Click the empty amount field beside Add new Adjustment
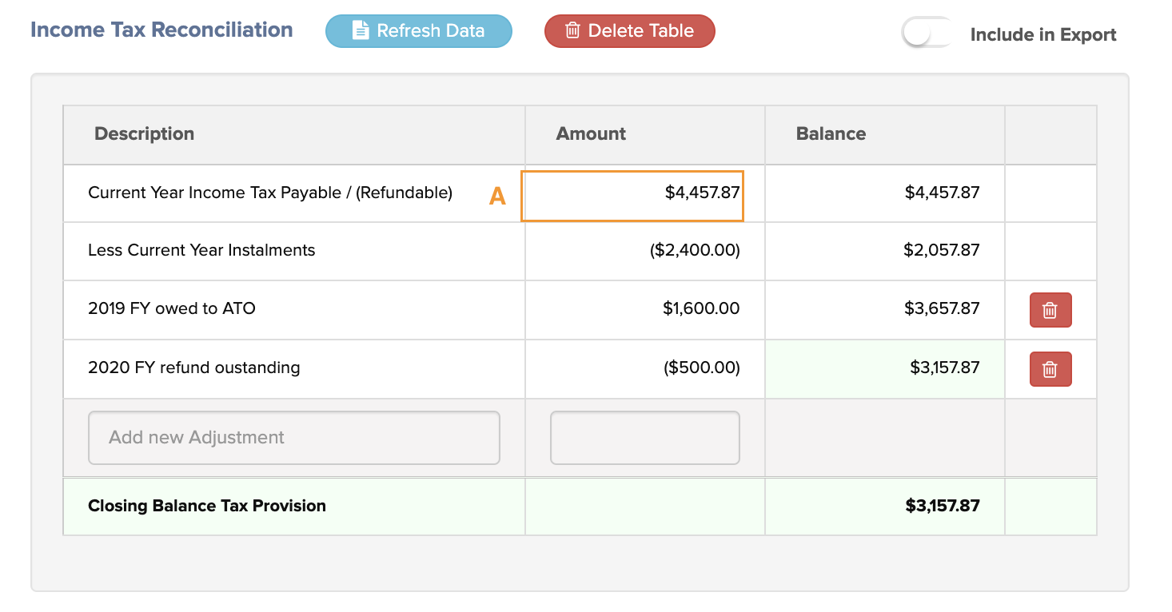The height and width of the screenshot is (612, 1172). point(644,437)
